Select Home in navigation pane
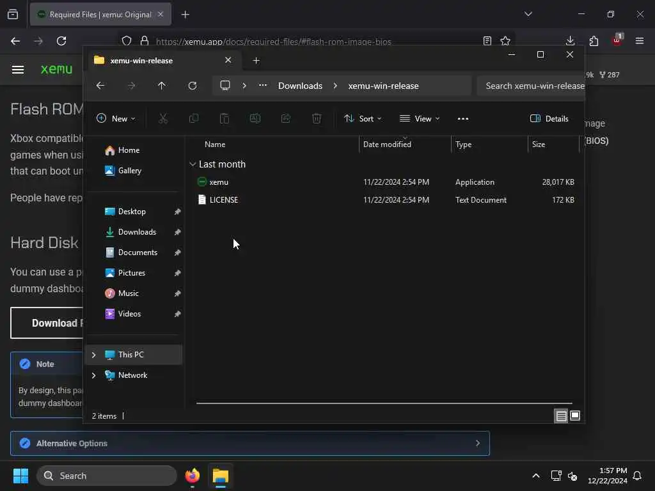 [134, 150]
